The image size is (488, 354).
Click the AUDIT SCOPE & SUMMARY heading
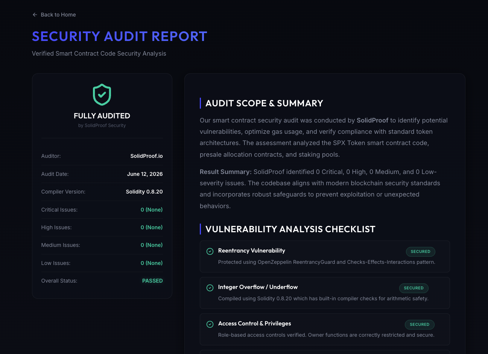[264, 103]
